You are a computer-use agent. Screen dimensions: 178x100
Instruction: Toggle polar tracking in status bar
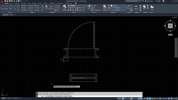tap(132, 99)
